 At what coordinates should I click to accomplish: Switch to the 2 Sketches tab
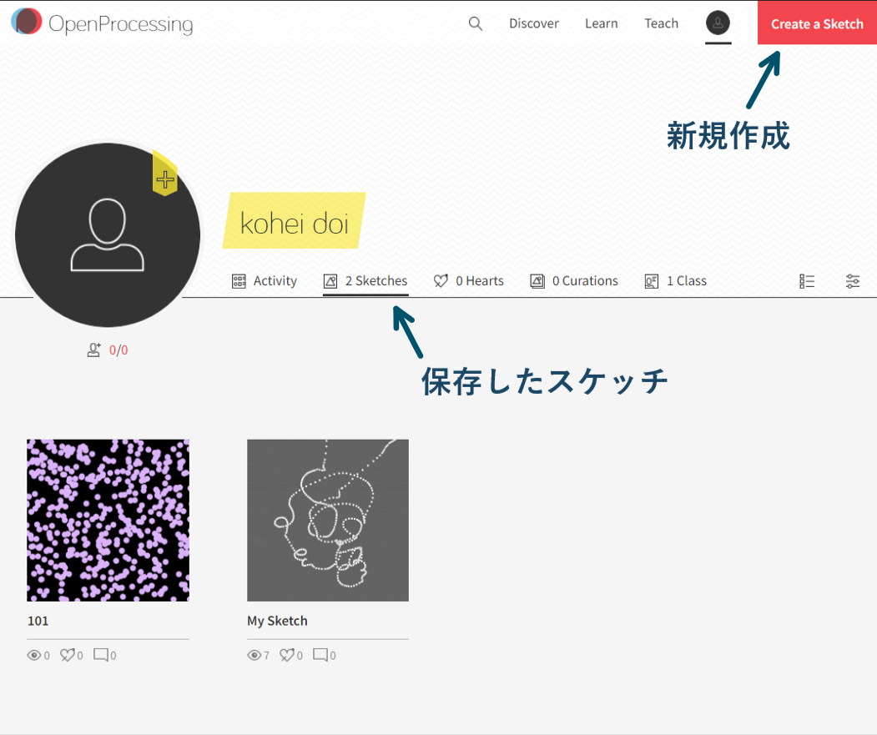pos(365,281)
